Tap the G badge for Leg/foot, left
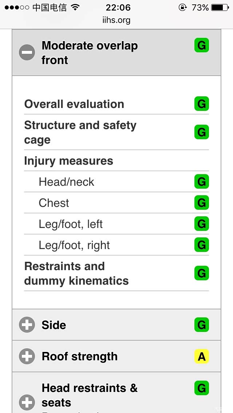The image size is (233, 413). pos(201,224)
